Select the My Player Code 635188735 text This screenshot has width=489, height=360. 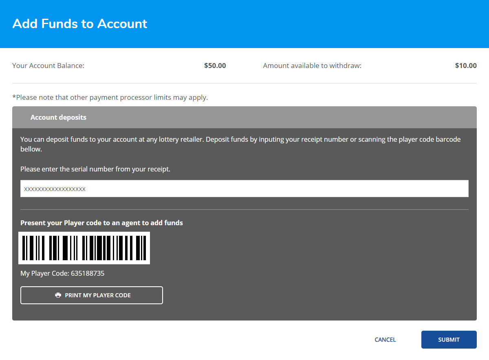[62, 273]
